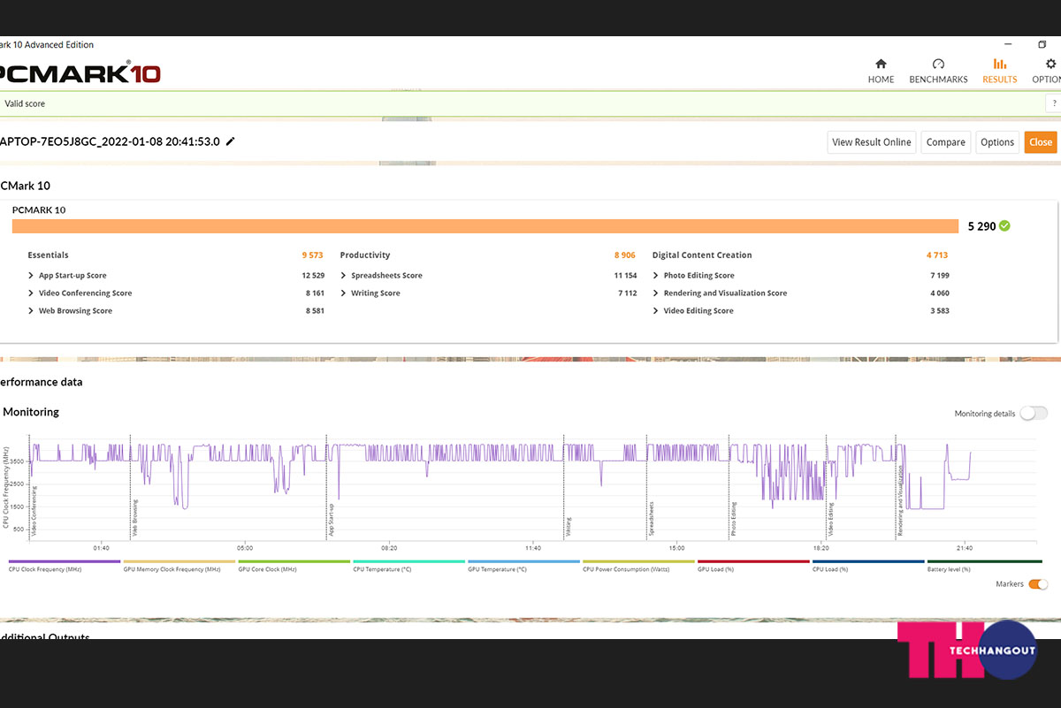Edit result name with the pencil icon
This screenshot has height=708, width=1061.
[x=231, y=141]
